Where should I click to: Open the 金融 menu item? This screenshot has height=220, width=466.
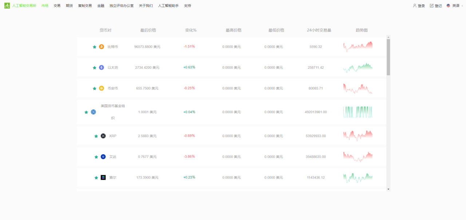pyautogui.click(x=101, y=6)
